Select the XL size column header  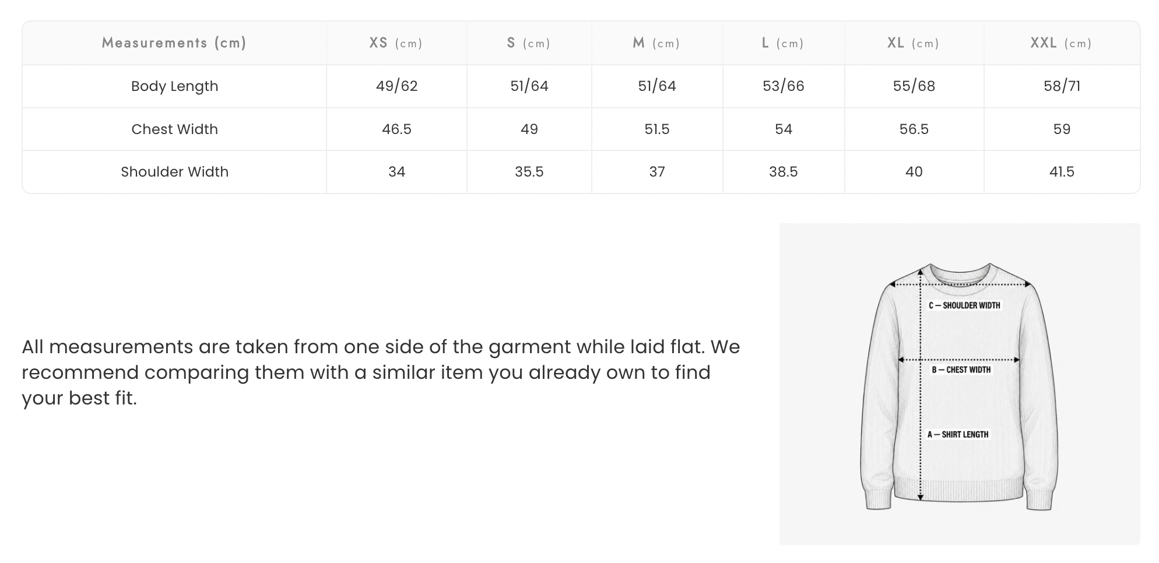(914, 43)
